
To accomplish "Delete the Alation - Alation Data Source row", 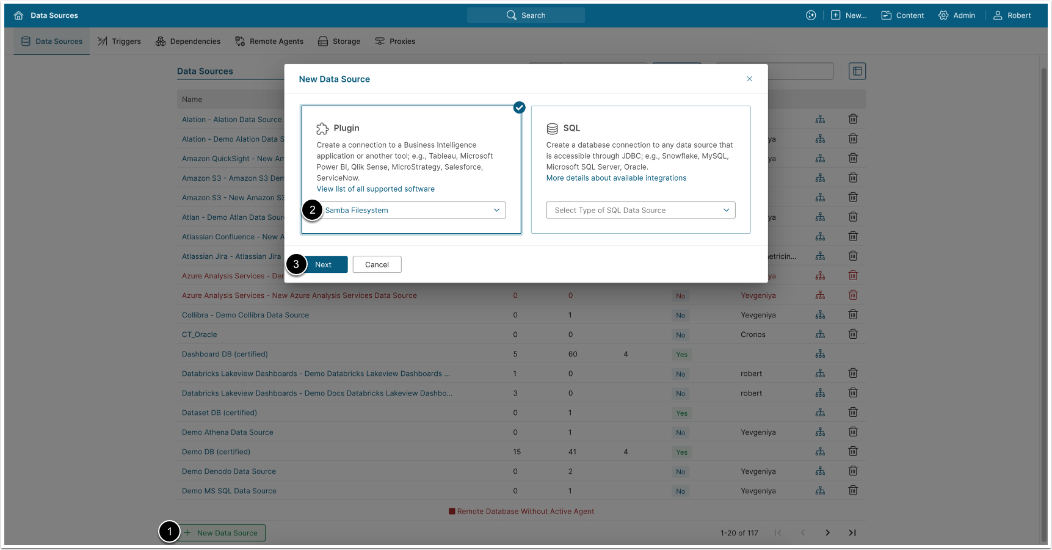I will click(853, 119).
